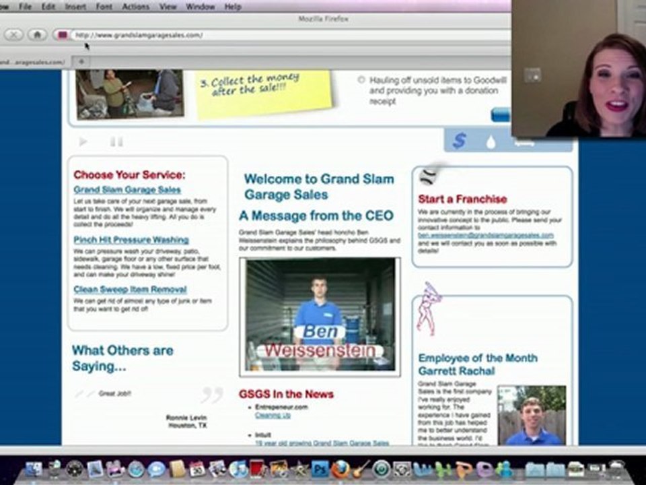
Task: Select the dollar sign service icon
Action: pos(459,141)
